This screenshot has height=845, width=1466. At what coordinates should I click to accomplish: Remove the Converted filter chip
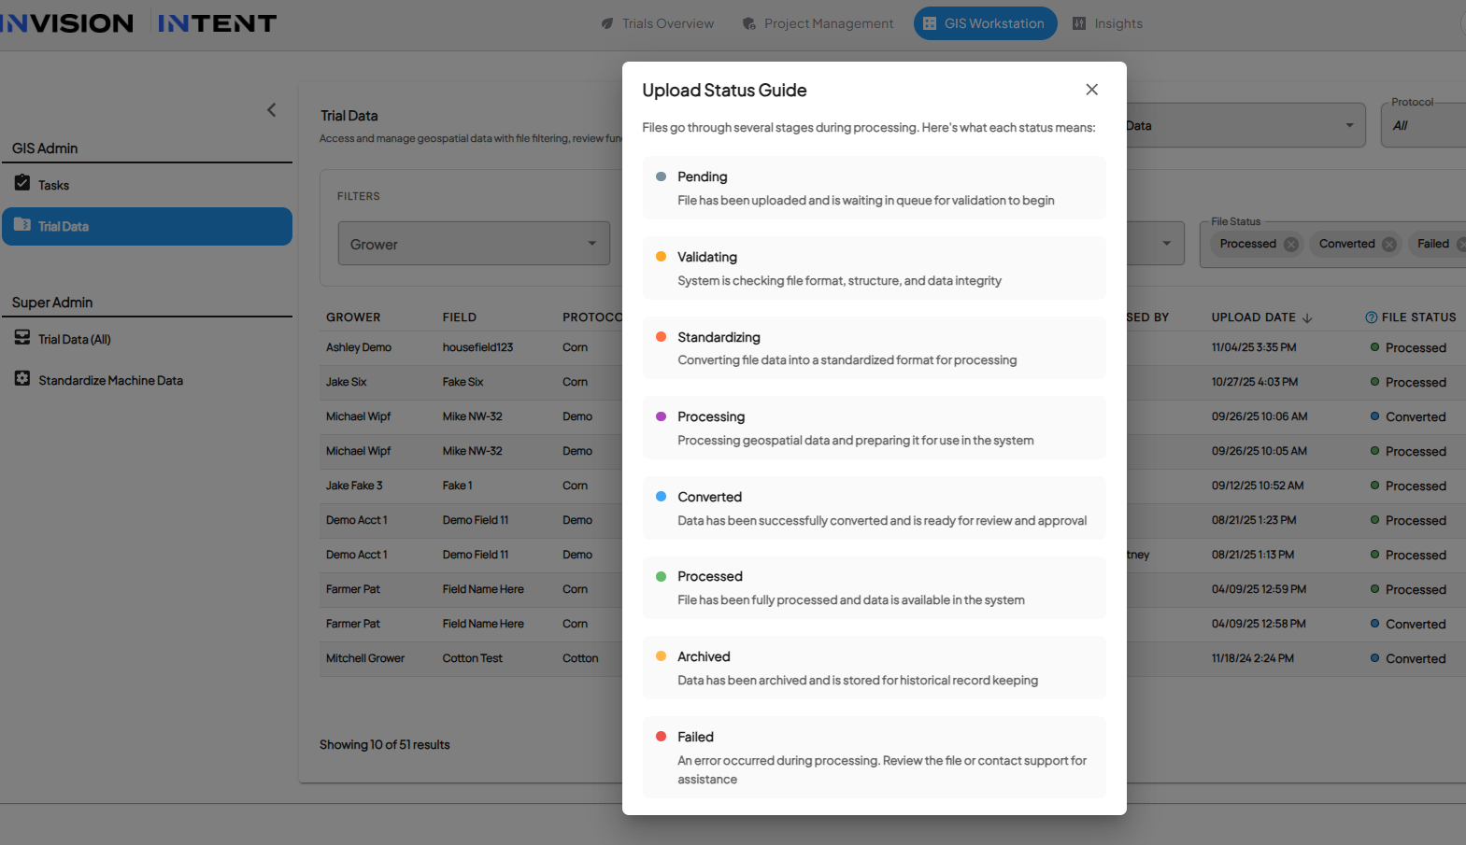point(1389,245)
